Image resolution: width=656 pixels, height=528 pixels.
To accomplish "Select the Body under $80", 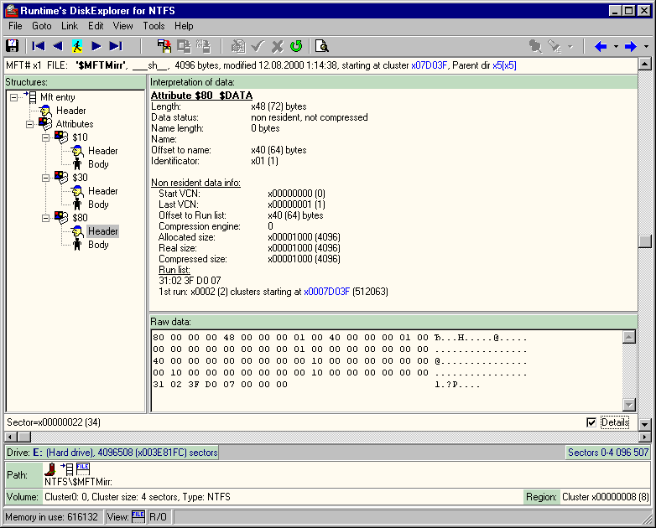I will pos(98,245).
